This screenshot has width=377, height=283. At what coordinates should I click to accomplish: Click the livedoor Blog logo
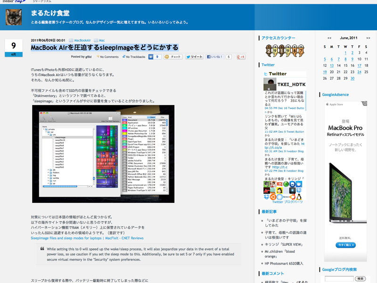(14, 1)
